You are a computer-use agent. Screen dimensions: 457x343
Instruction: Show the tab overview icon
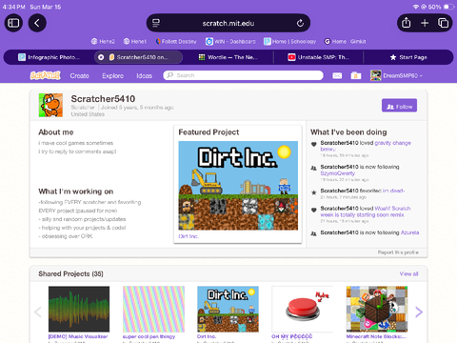pyautogui.click(x=443, y=23)
